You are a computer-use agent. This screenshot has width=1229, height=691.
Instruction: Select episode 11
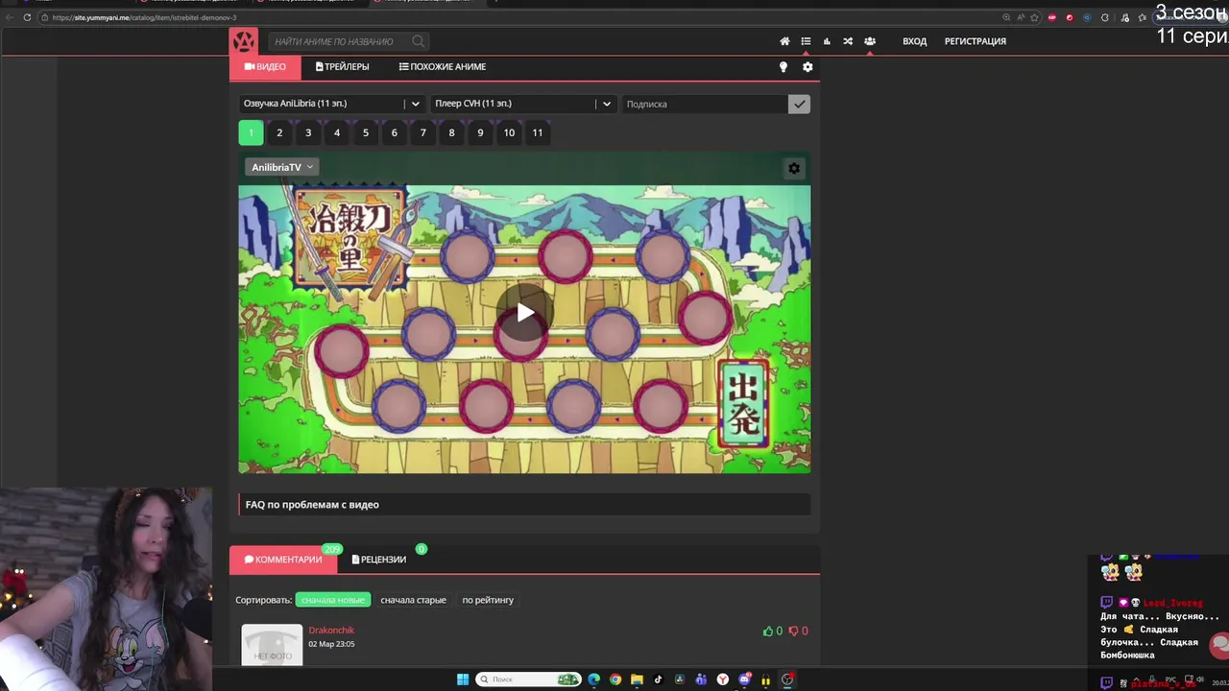538,132
